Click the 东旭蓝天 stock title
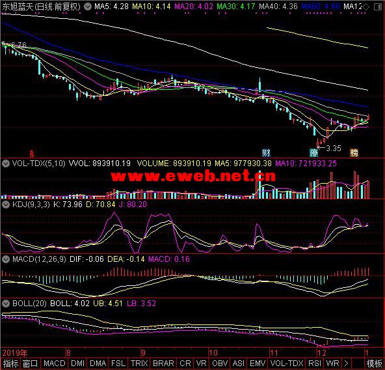The width and height of the screenshot is (385, 370). click(x=18, y=7)
